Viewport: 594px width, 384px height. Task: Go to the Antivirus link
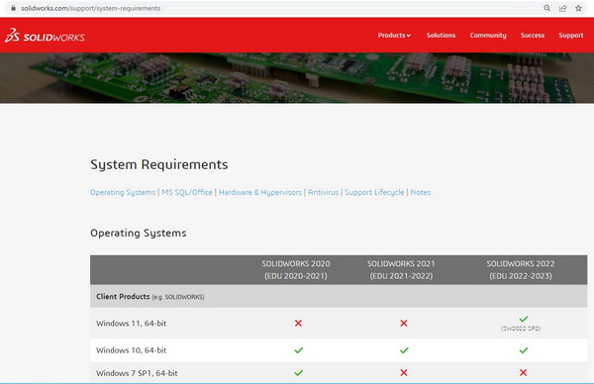[323, 192]
